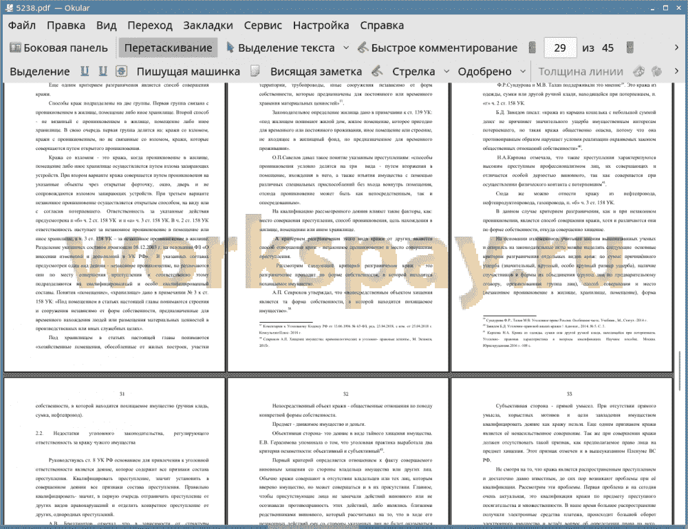Open the Правка menu

(x=66, y=25)
